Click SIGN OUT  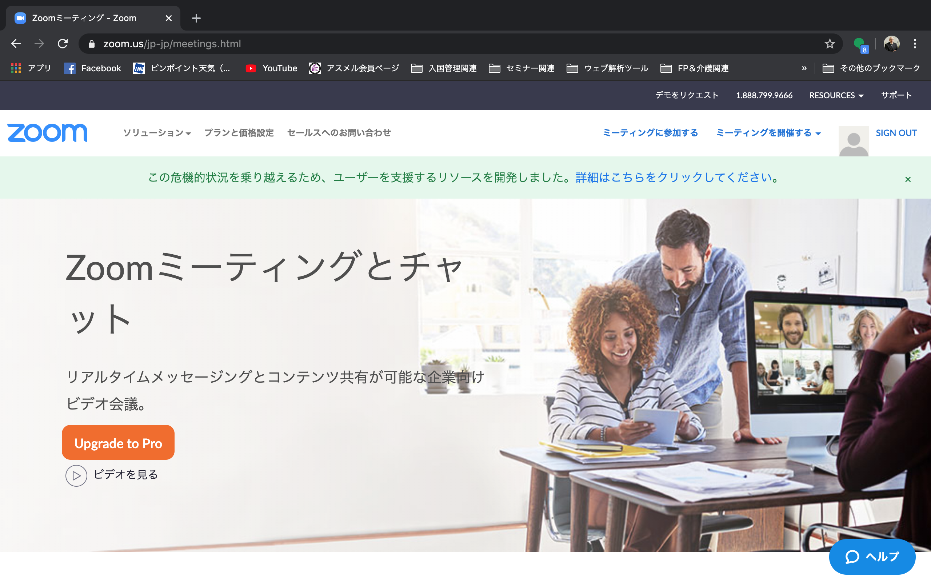pos(896,133)
